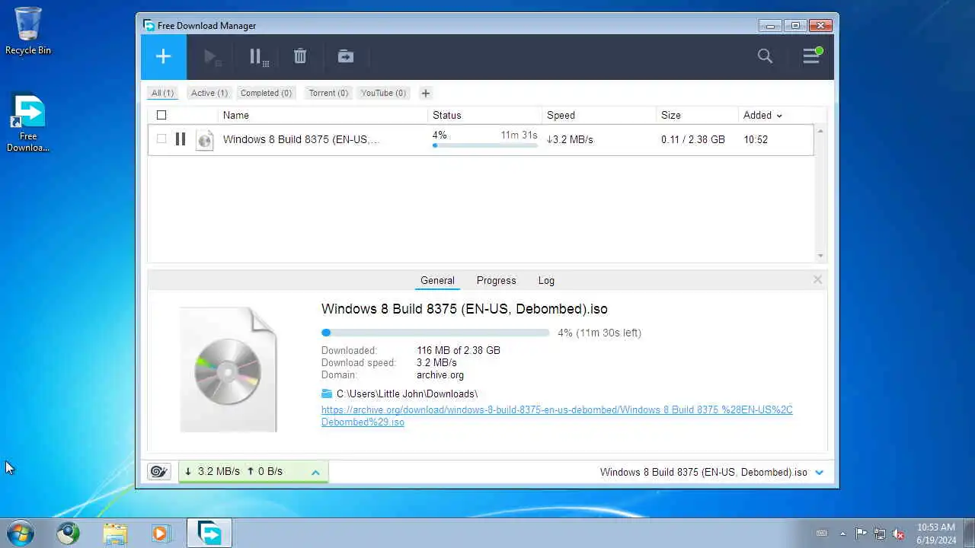Click the network tray icon
975x548 pixels.
[880, 534]
